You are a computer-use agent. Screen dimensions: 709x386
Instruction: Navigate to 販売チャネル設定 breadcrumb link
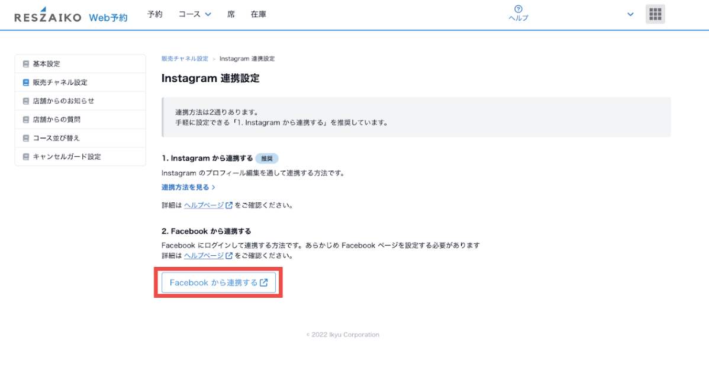click(x=185, y=59)
